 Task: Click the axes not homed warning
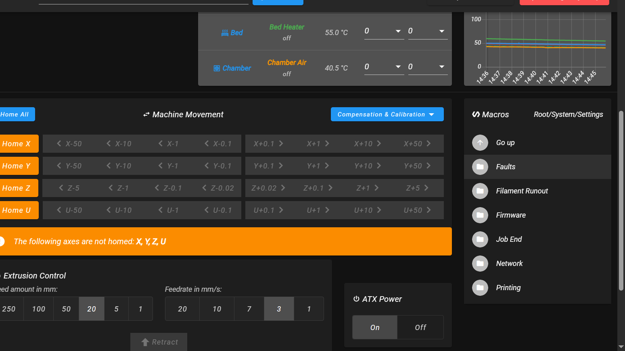point(226,241)
